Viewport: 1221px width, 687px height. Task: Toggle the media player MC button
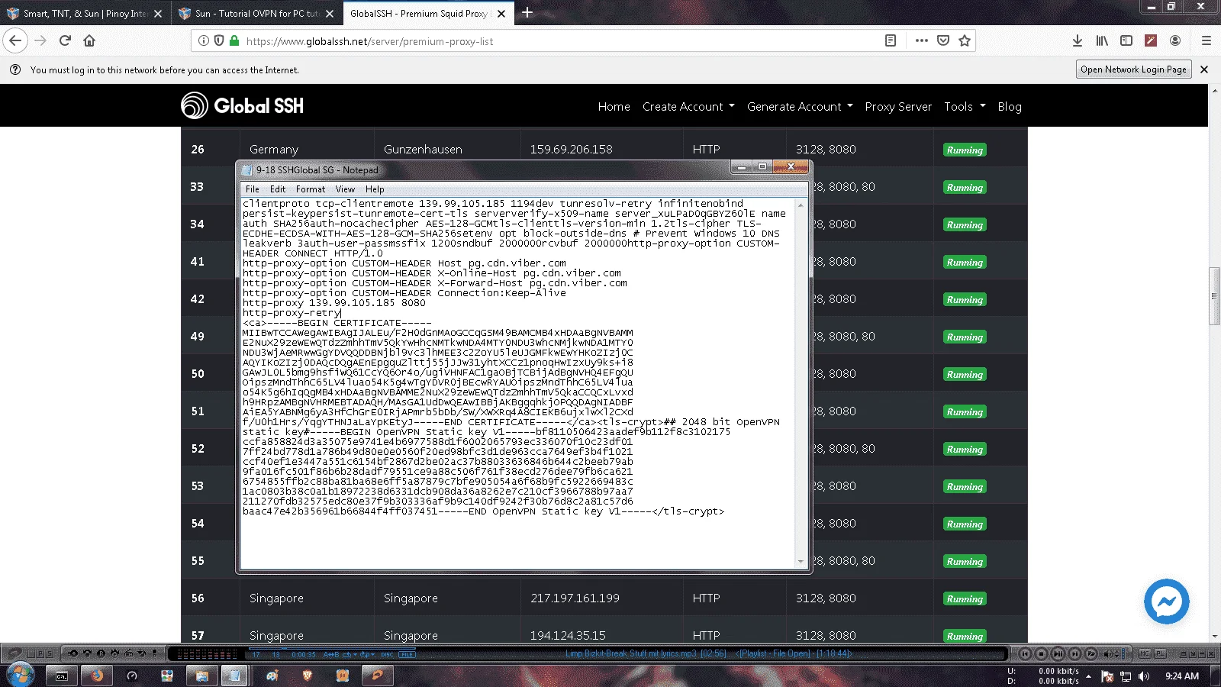(1145, 653)
